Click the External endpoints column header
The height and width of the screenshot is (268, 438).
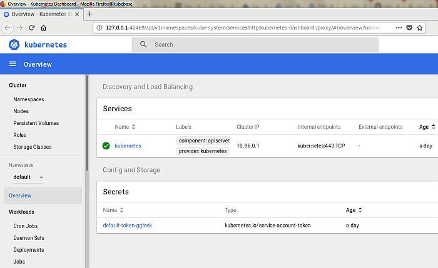click(x=380, y=127)
